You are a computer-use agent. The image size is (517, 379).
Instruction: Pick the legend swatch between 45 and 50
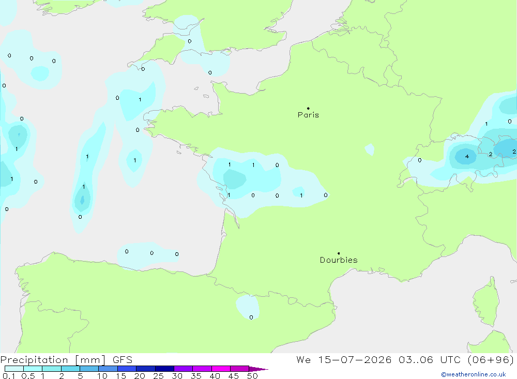pos(239,369)
